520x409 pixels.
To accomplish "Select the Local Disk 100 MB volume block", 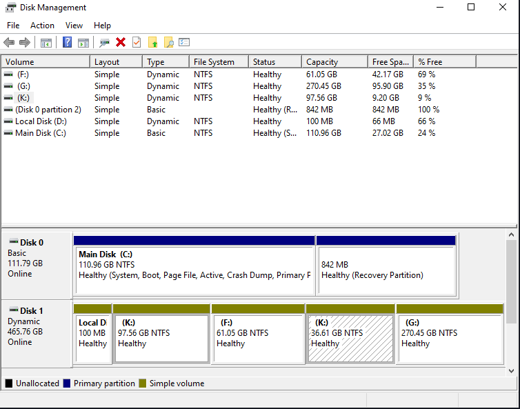I will click(x=92, y=334).
